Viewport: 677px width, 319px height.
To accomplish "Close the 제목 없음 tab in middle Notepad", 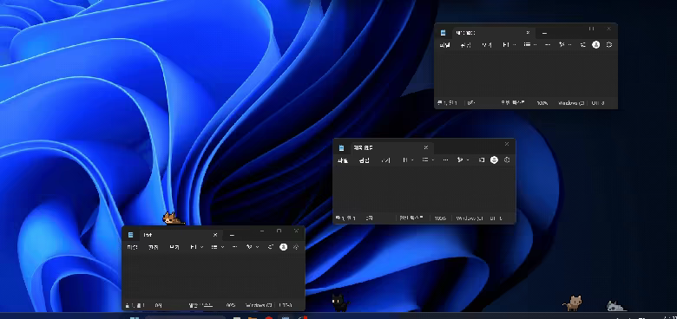I will 425,148.
